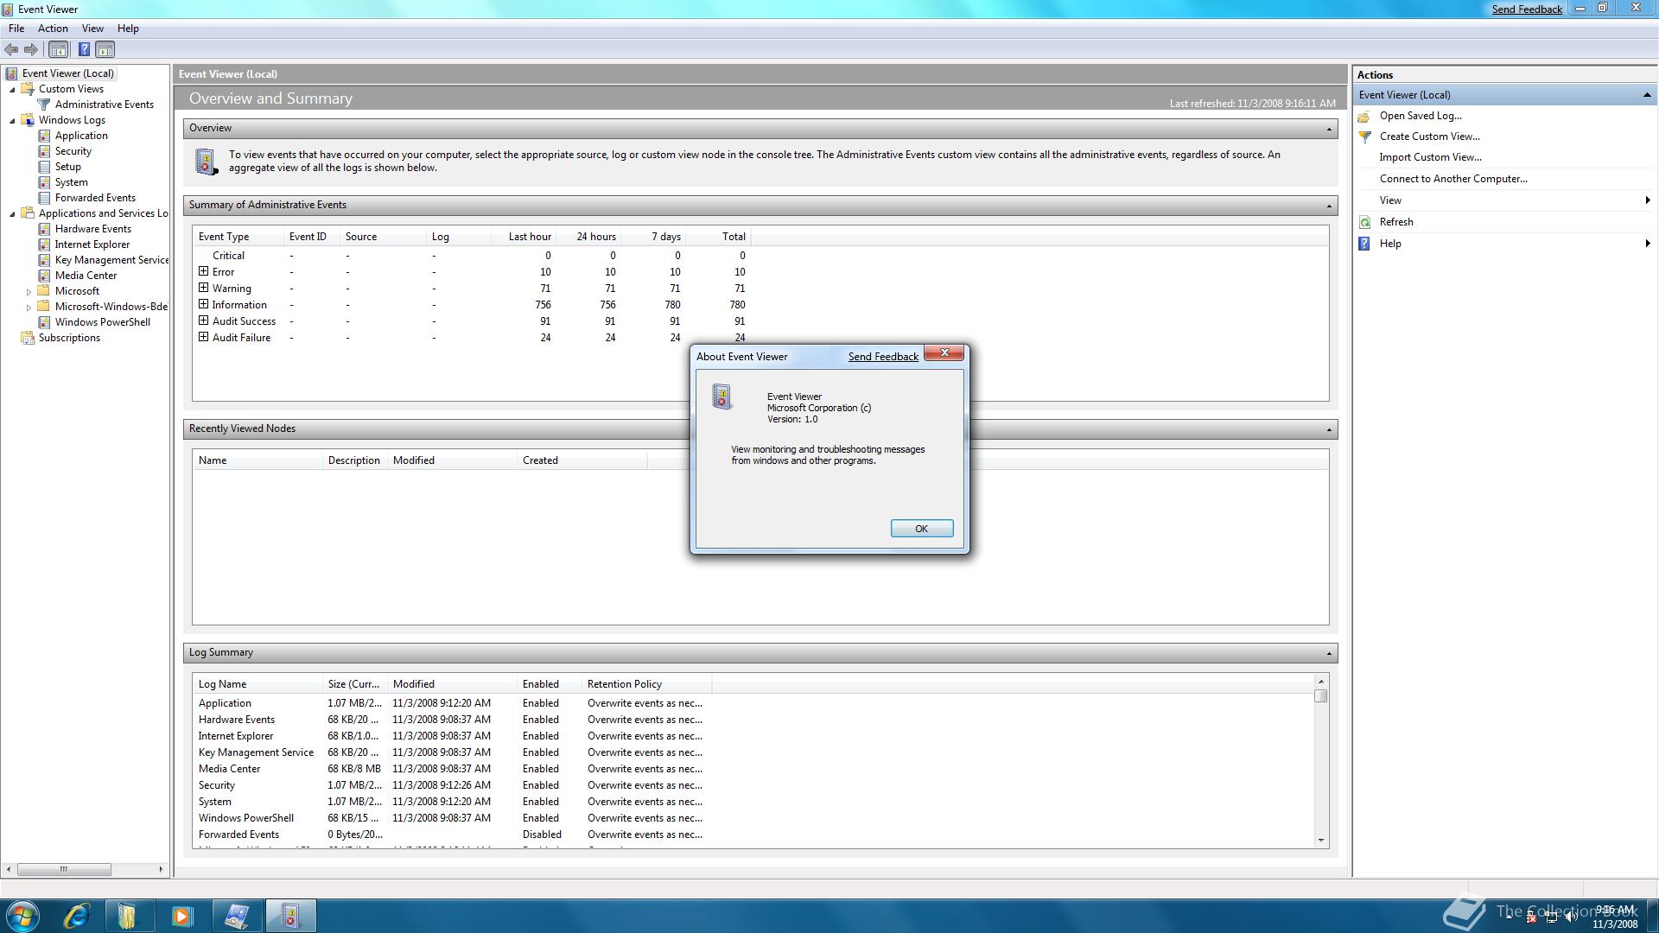
Task: Click Send Feedback link in main title bar
Action: coord(1527,10)
